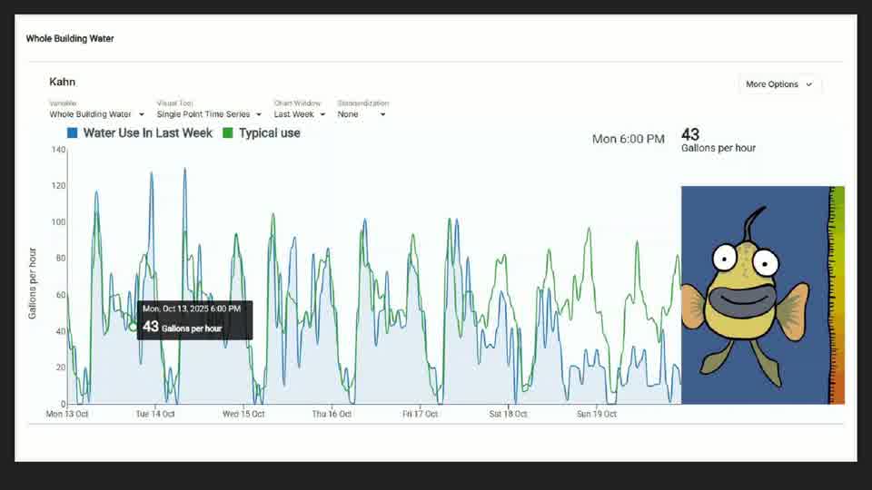Click the highlighted data point marker on the chart
Viewport: 872px width, 490px height.
click(x=133, y=327)
